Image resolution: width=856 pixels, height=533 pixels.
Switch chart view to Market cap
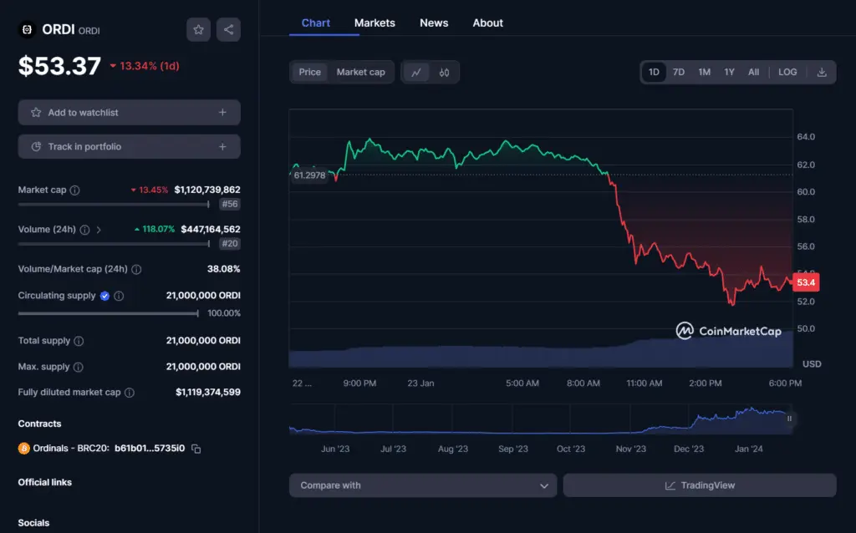[x=359, y=72]
